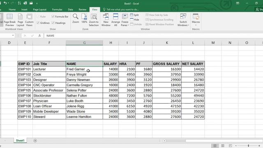This screenshot has width=263, height=148.
Task: Click the NET SALARY header cell
Action: click(x=193, y=64)
